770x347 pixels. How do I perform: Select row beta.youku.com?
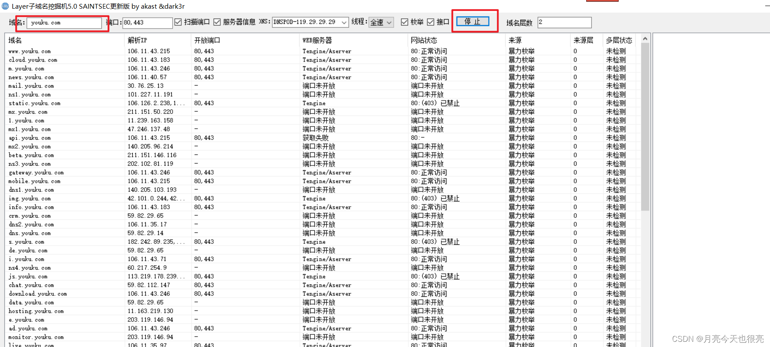(323, 155)
